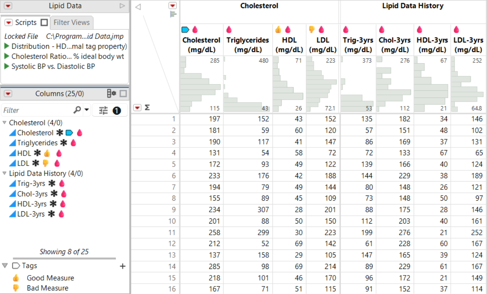Click the Cholesterol histogram in the header area

(x=200, y=85)
